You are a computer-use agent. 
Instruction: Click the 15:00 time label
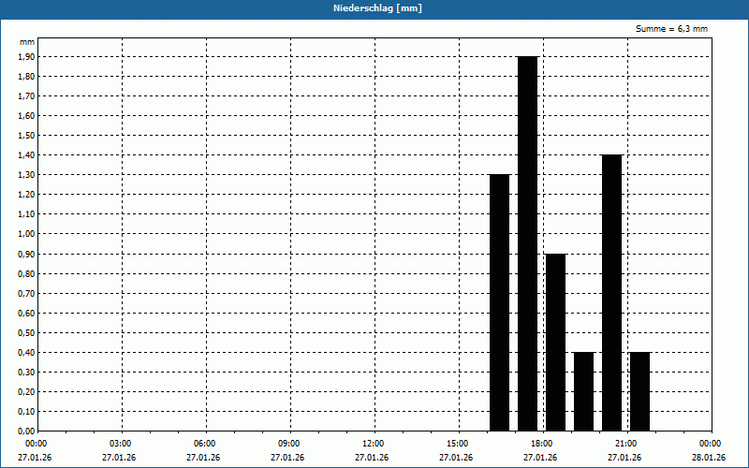[458, 444]
